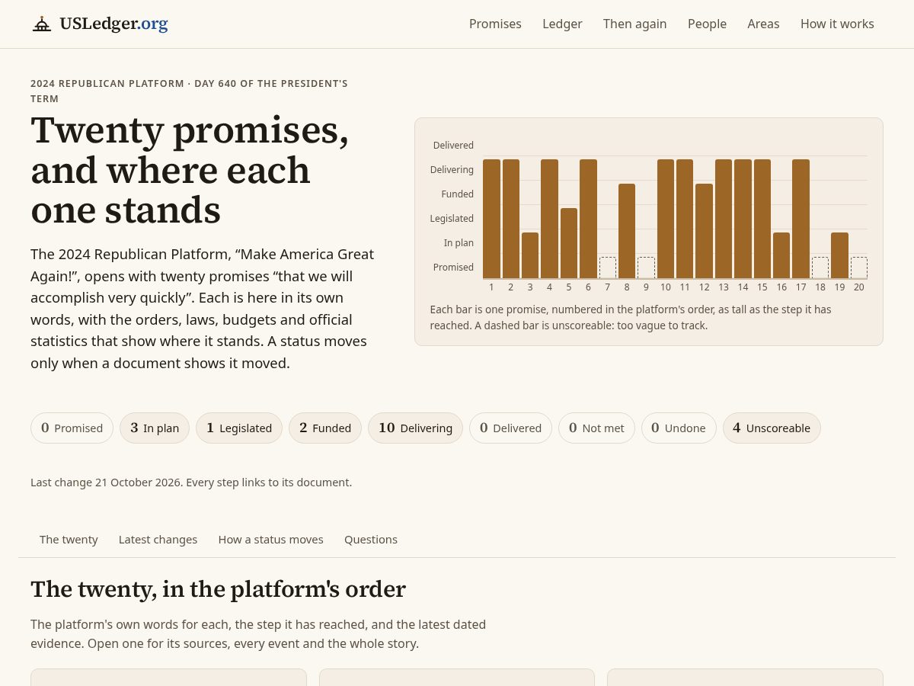Open the People nav page
The height and width of the screenshot is (686, 914).
(x=707, y=24)
